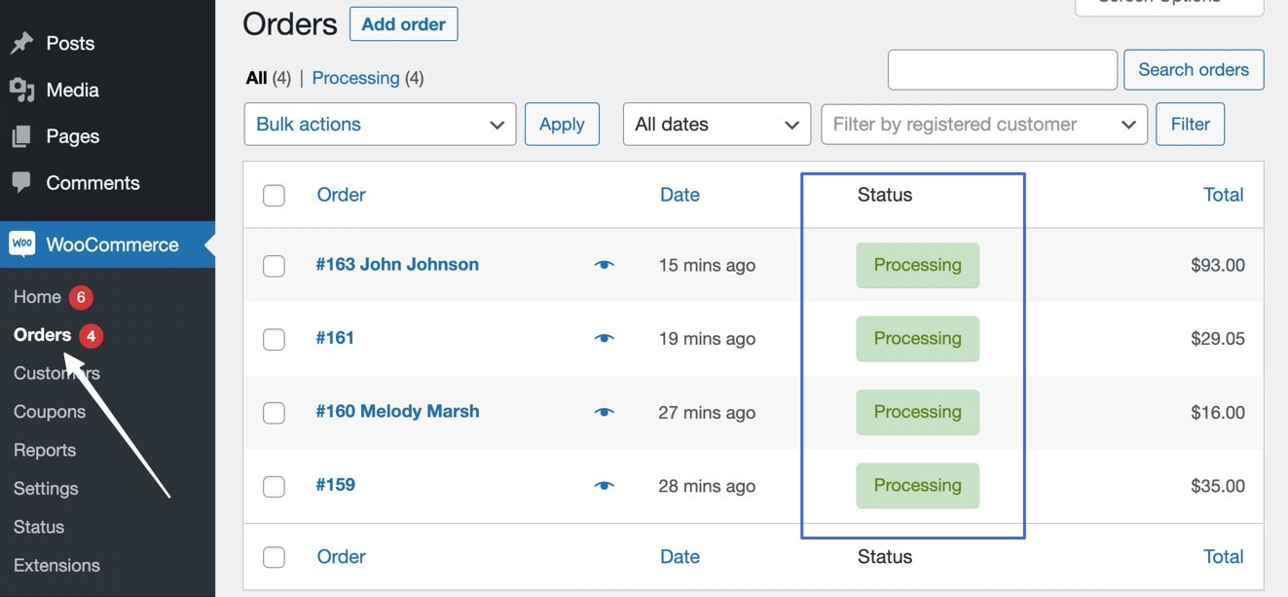This screenshot has width=1288, height=597.
Task: Open the Extensions submenu item
Action: click(56, 565)
